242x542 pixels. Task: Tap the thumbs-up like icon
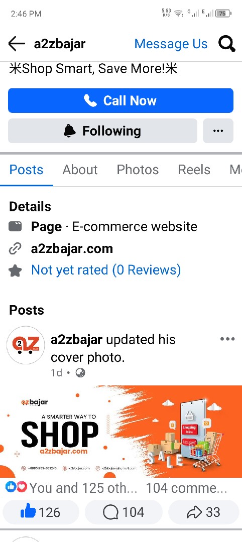(x=28, y=512)
